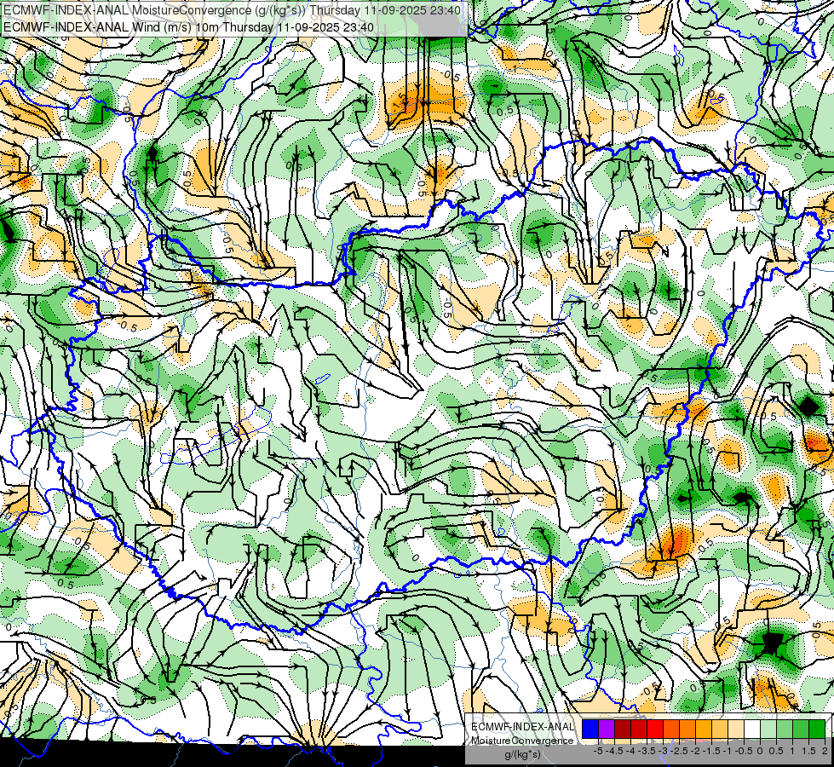Click the Wind (m/s) 10m title line
Screen dimensions: 834x767
[x=188, y=27]
